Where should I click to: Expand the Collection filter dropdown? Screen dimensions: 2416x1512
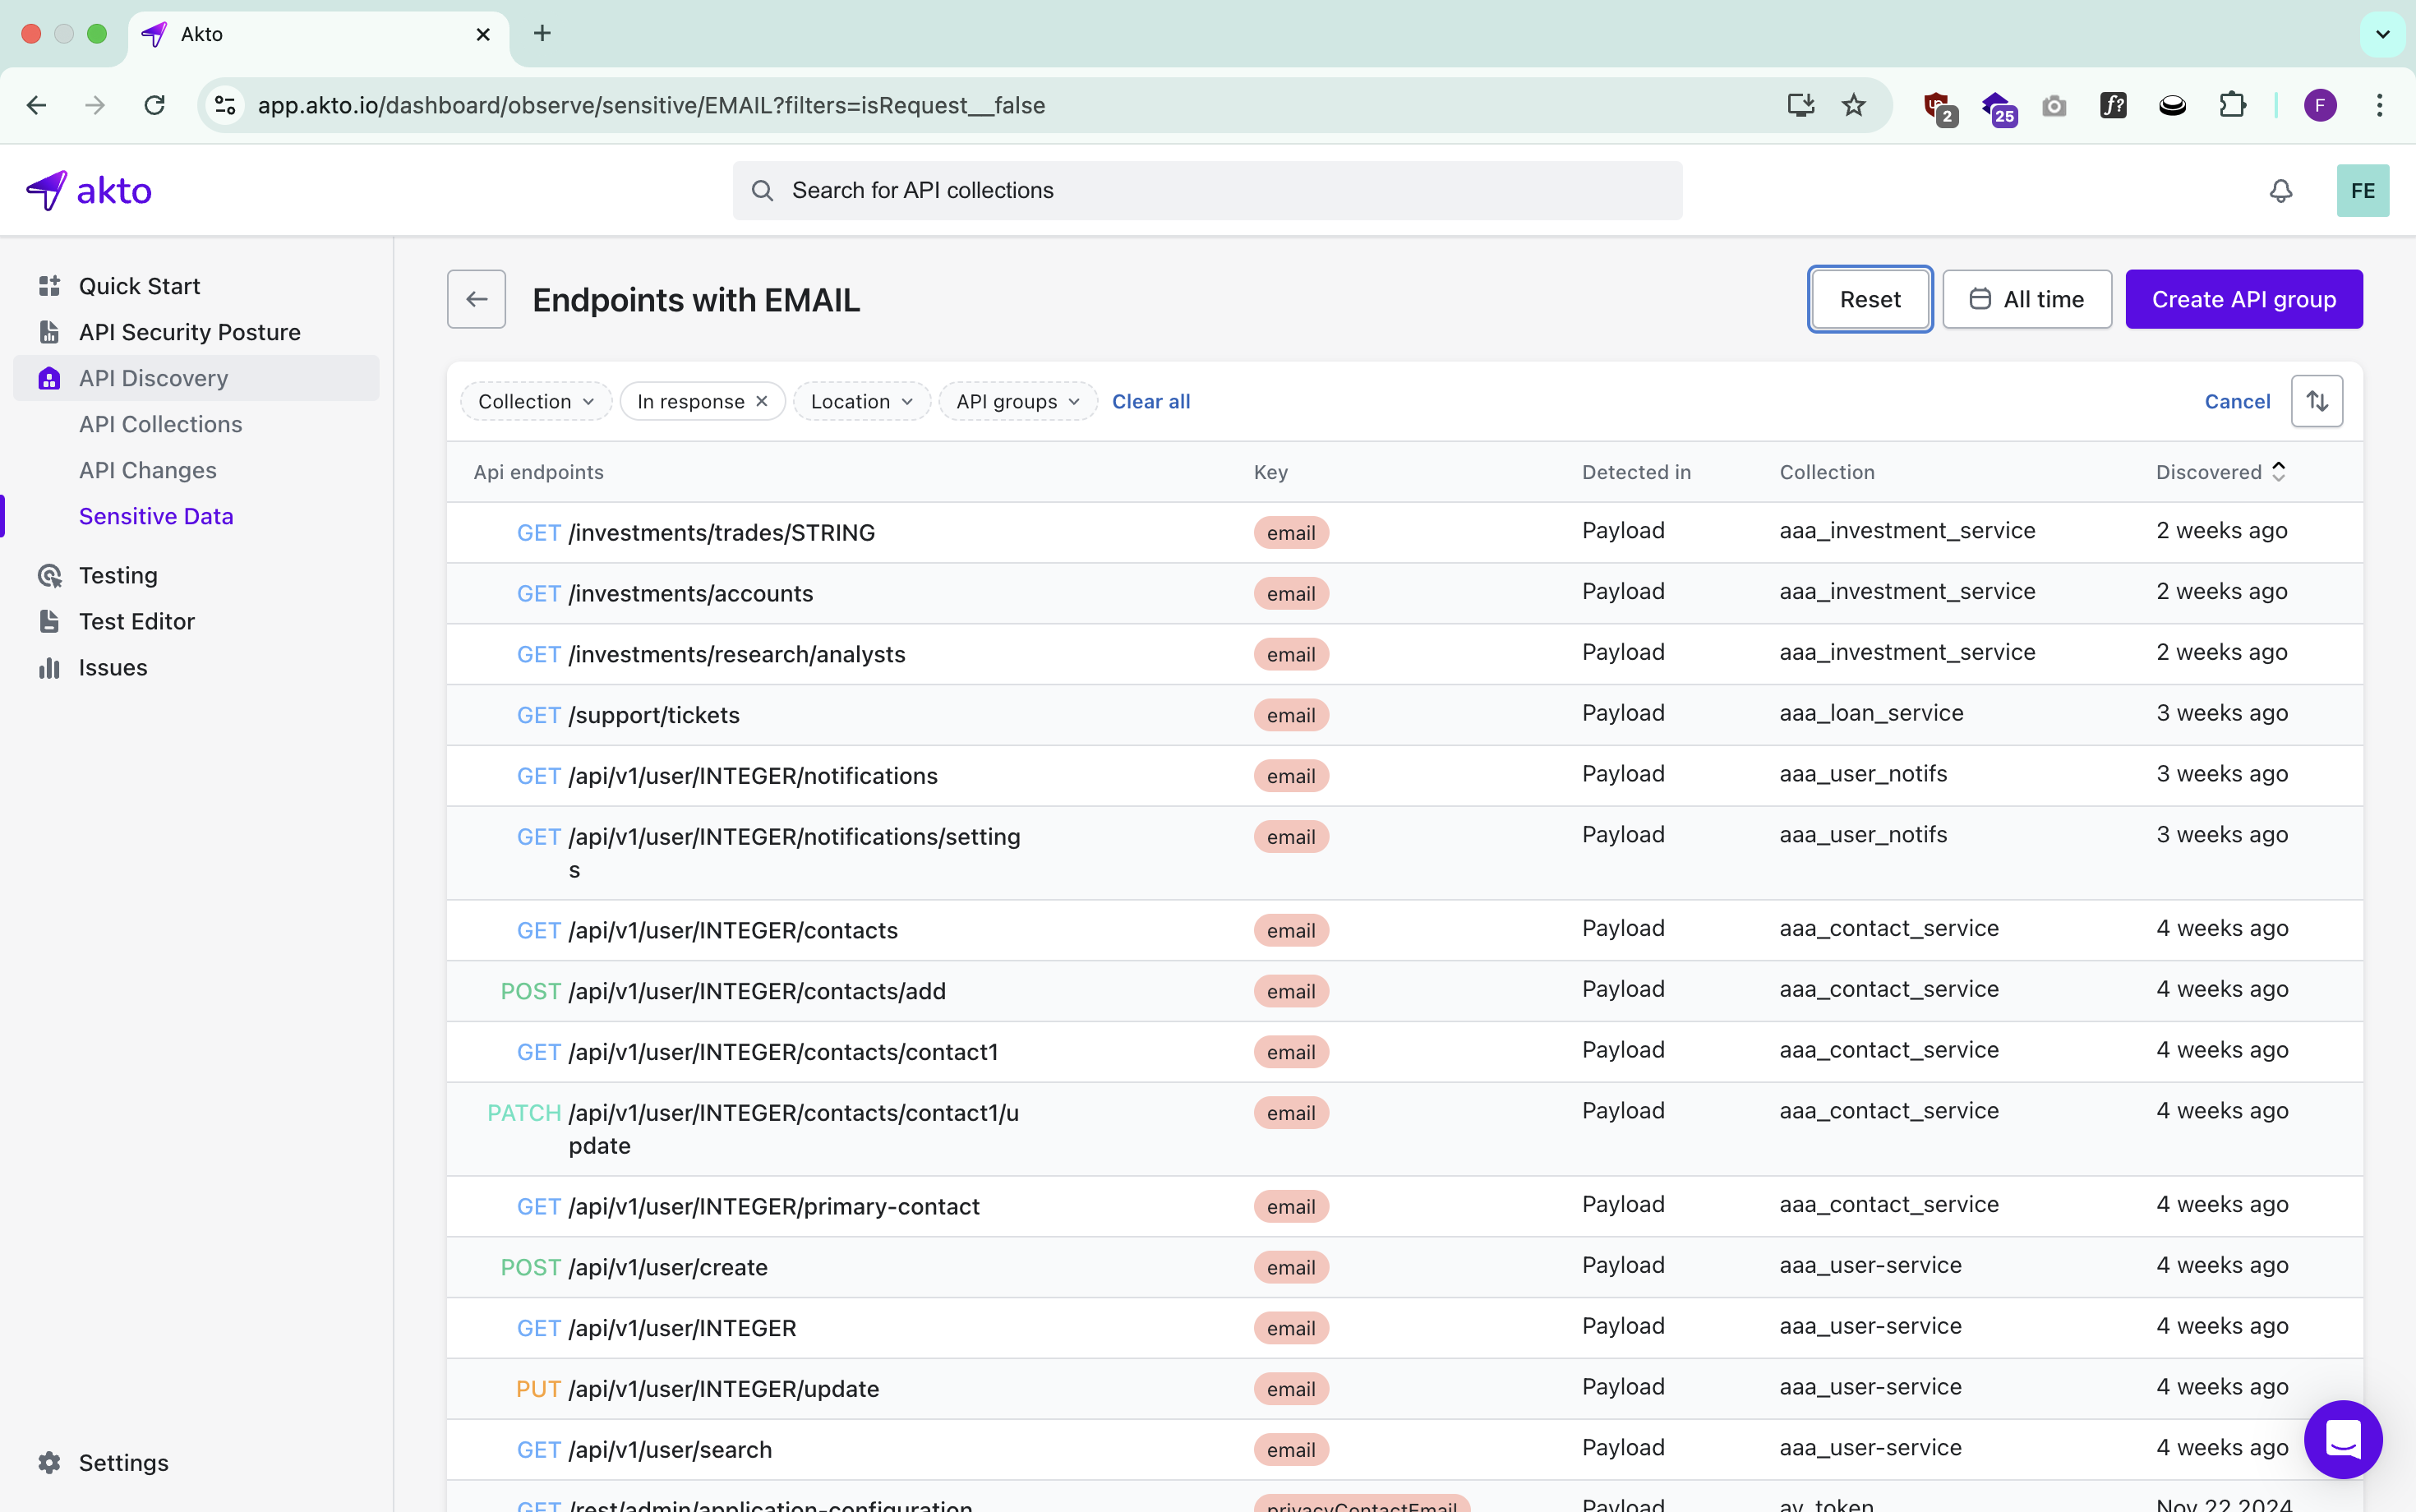click(x=536, y=401)
